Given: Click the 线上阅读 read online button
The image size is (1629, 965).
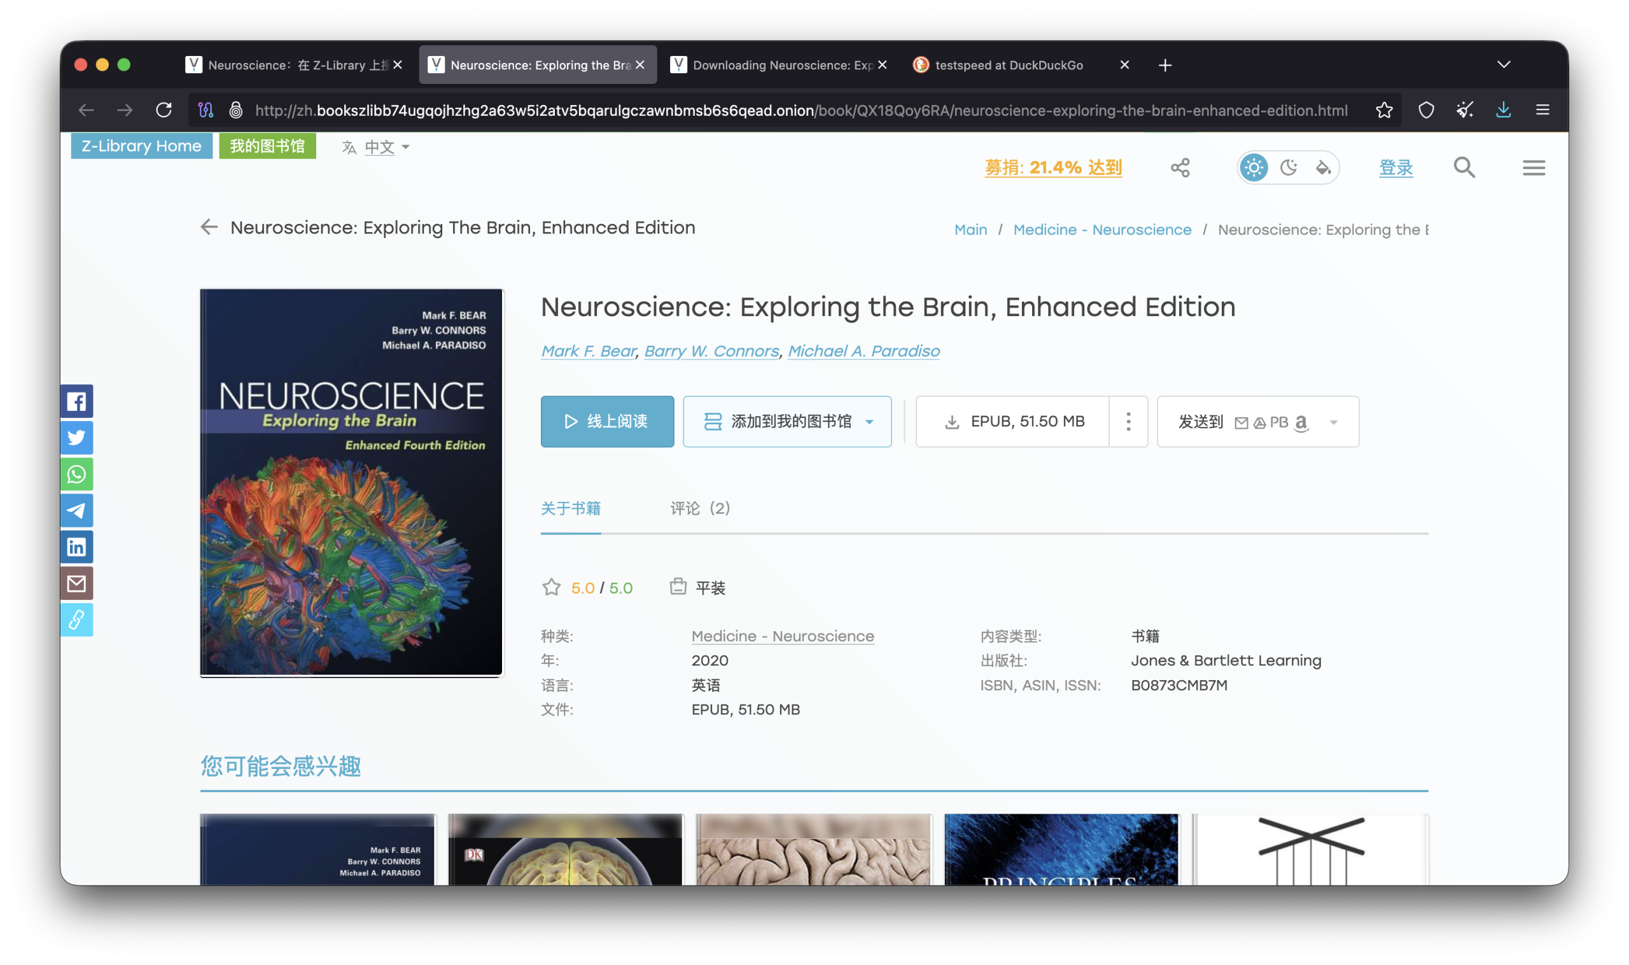Looking at the screenshot, I should pyautogui.click(x=608, y=421).
